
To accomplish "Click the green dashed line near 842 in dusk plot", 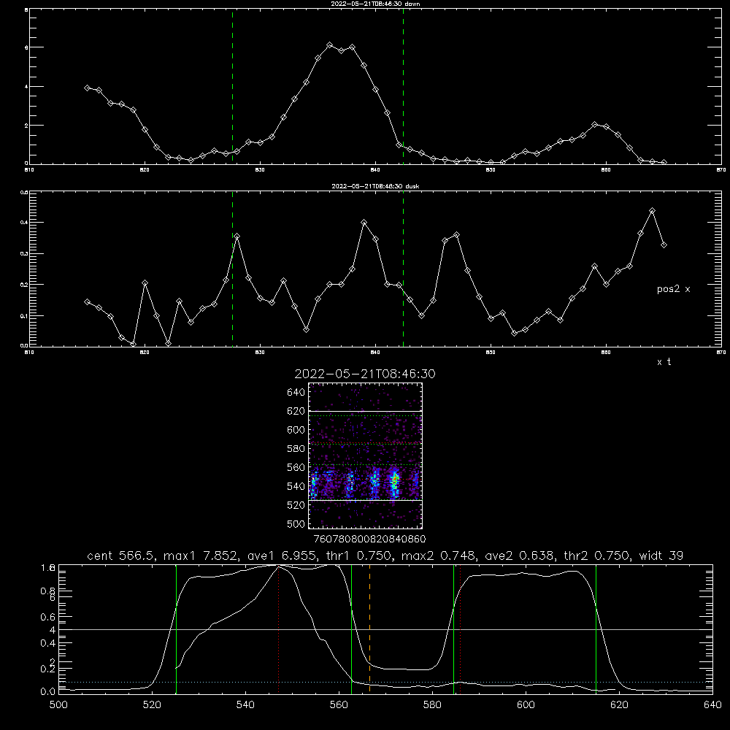I will click(403, 269).
